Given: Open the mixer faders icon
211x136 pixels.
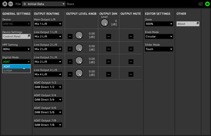Looking at the screenshot, I should tap(201, 4).
